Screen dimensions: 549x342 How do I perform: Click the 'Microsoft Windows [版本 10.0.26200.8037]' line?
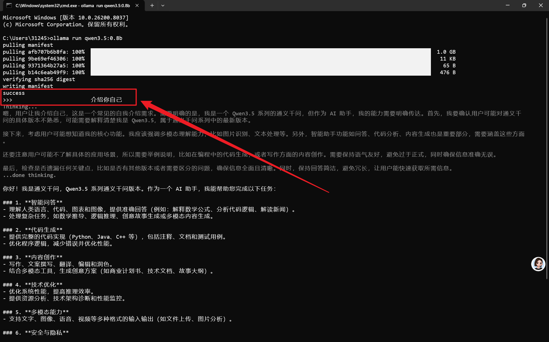pyautogui.click(x=66, y=18)
